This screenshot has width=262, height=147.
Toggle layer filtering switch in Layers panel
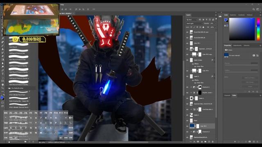point(216,19)
